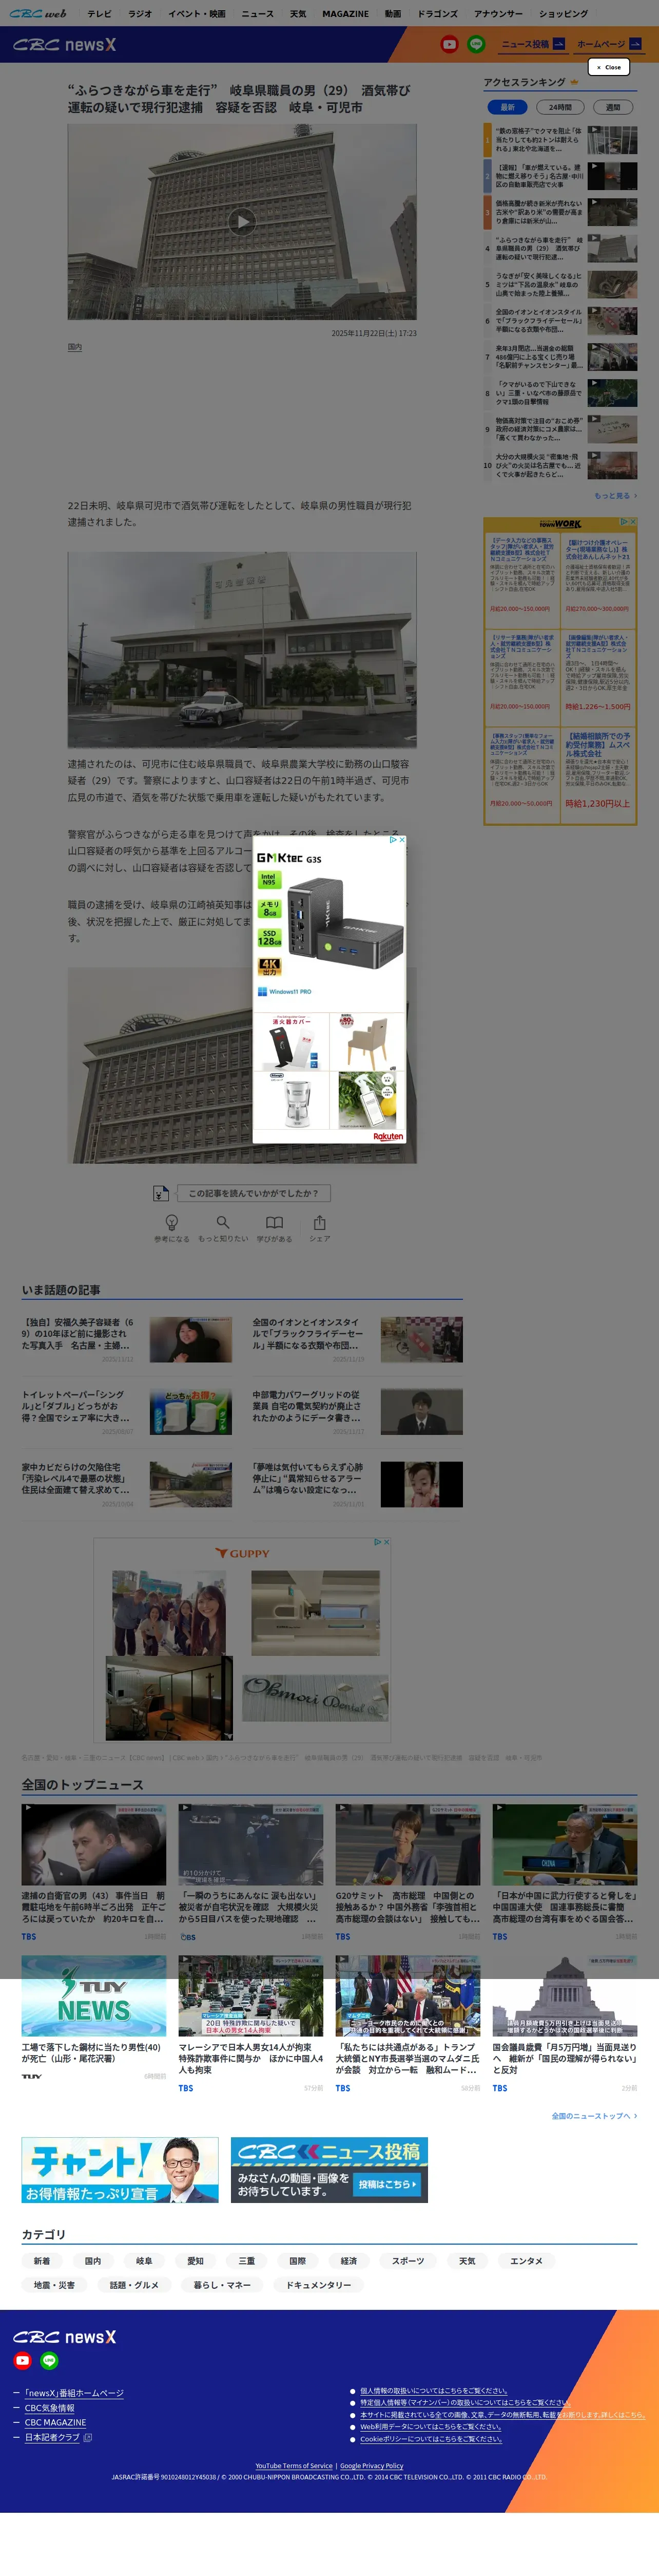659x2576 pixels.
Task: Select the 愛知 category chip
Action: 196,2261
